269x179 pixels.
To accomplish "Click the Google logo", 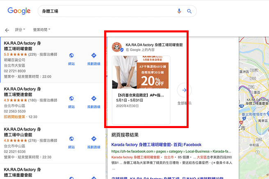I will click(19, 11).
